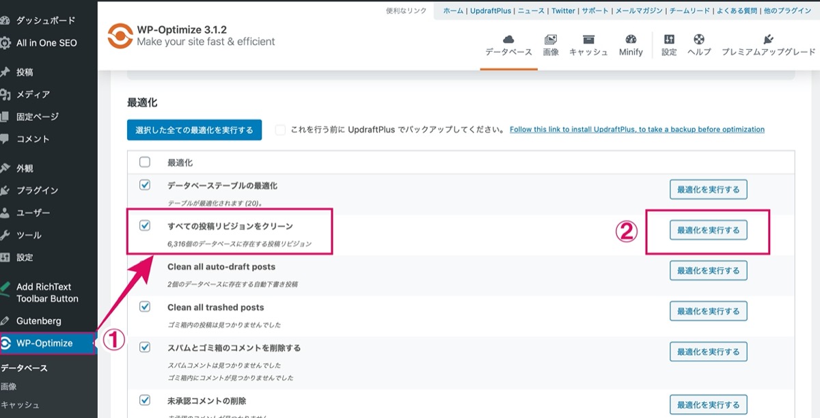Screen dimensions: 820x418
Task: Run optimization for 投稿リビジョン row
Action: [708, 230]
